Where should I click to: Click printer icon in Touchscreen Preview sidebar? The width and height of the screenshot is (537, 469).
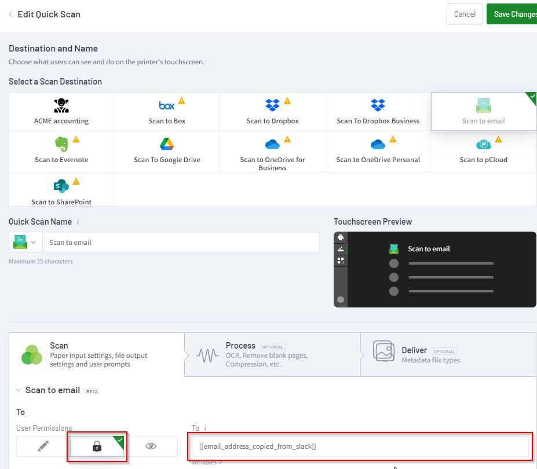click(341, 237)
